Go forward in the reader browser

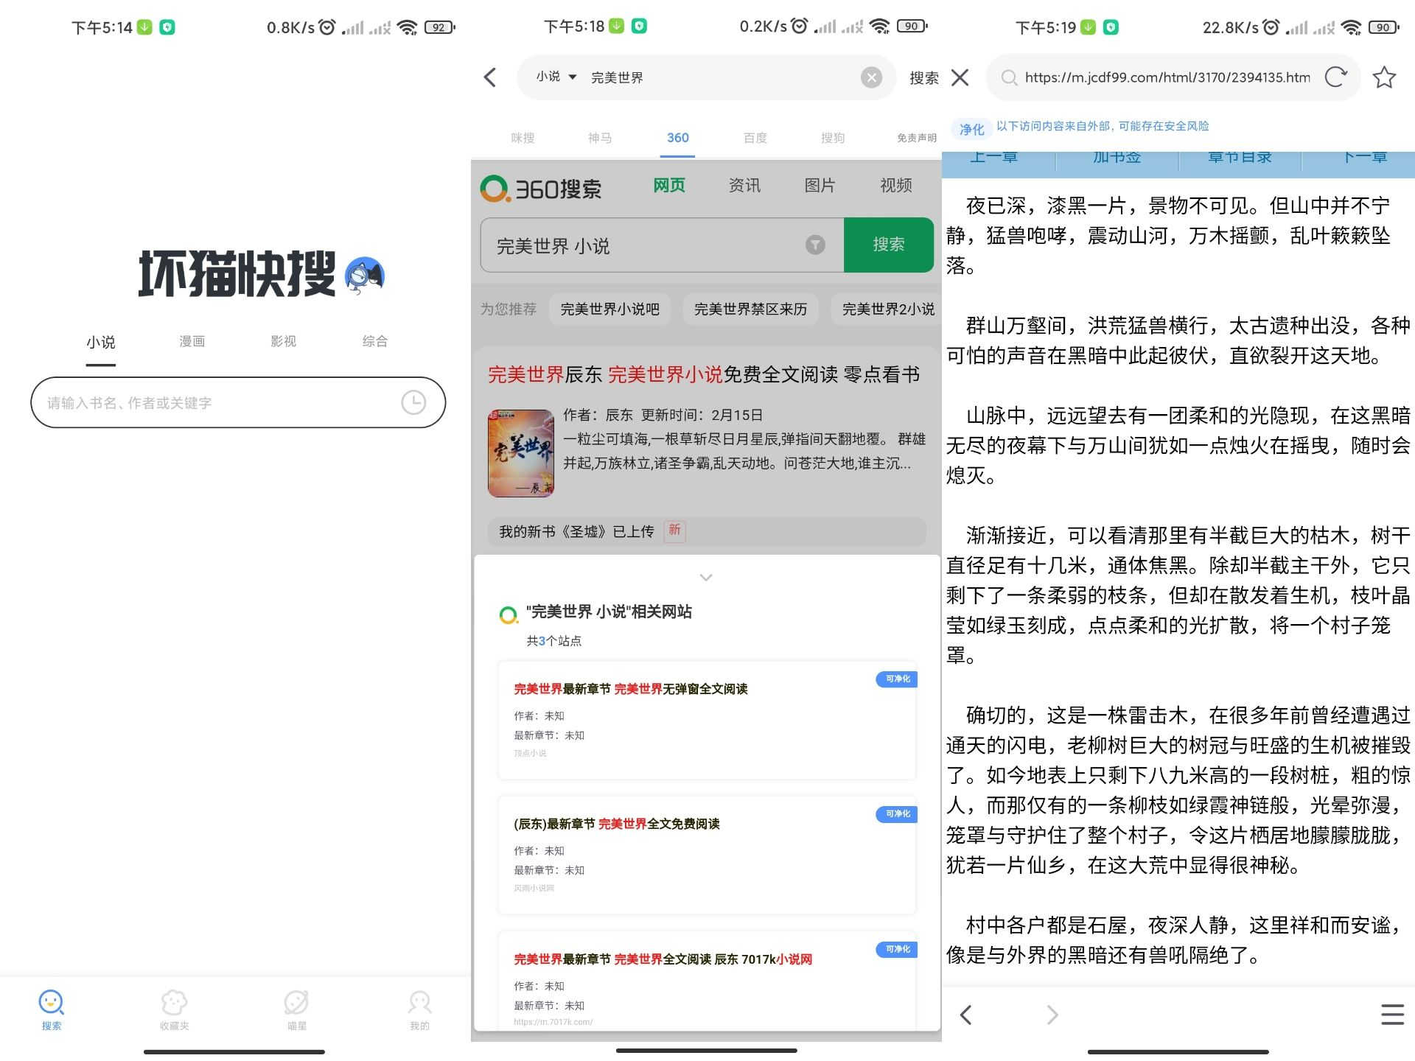pyautogui.click(x=1052, y=1015)
